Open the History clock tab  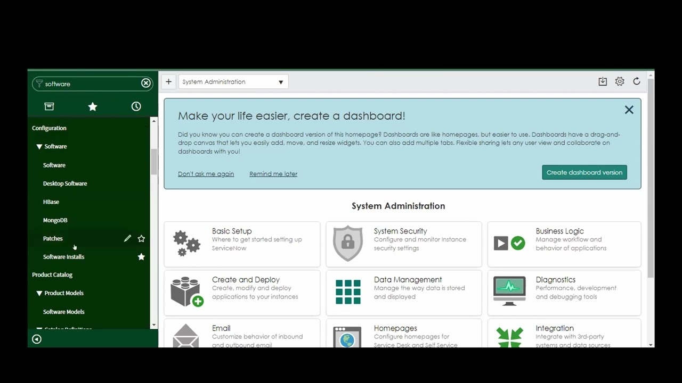[x=136, y=106]
